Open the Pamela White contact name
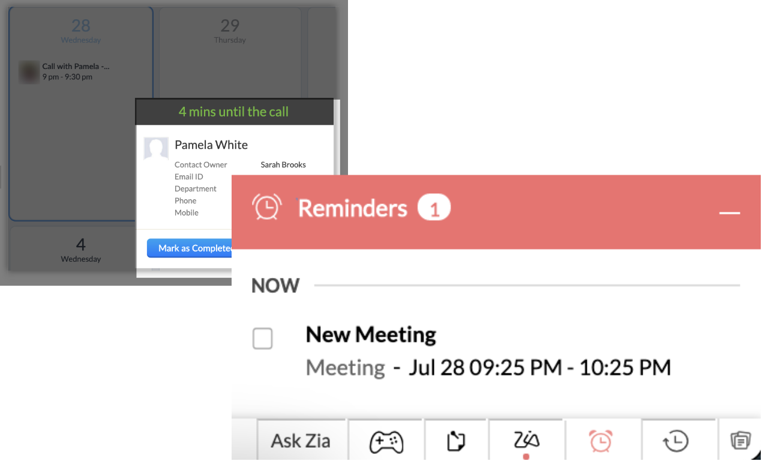762x461 pixels. tap(211, 145)
